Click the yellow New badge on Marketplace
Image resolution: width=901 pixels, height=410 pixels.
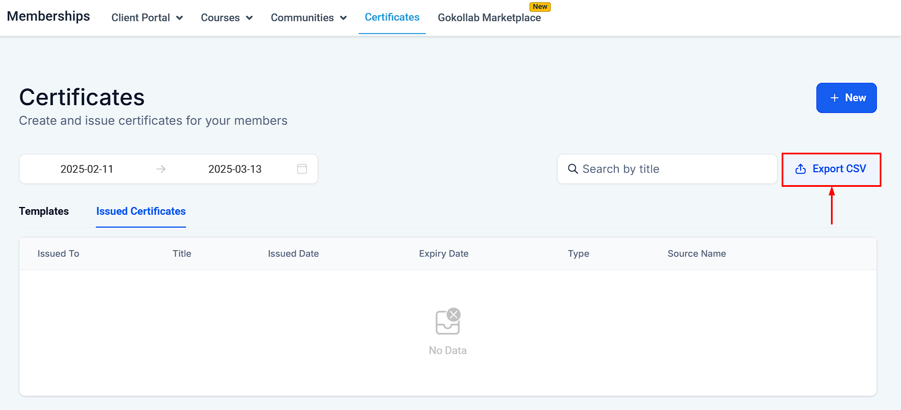(540, 7)
